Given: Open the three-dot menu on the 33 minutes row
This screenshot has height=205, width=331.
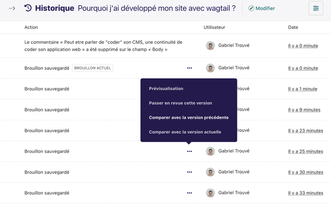Looking at the screenshot, I should pos(189,193).
